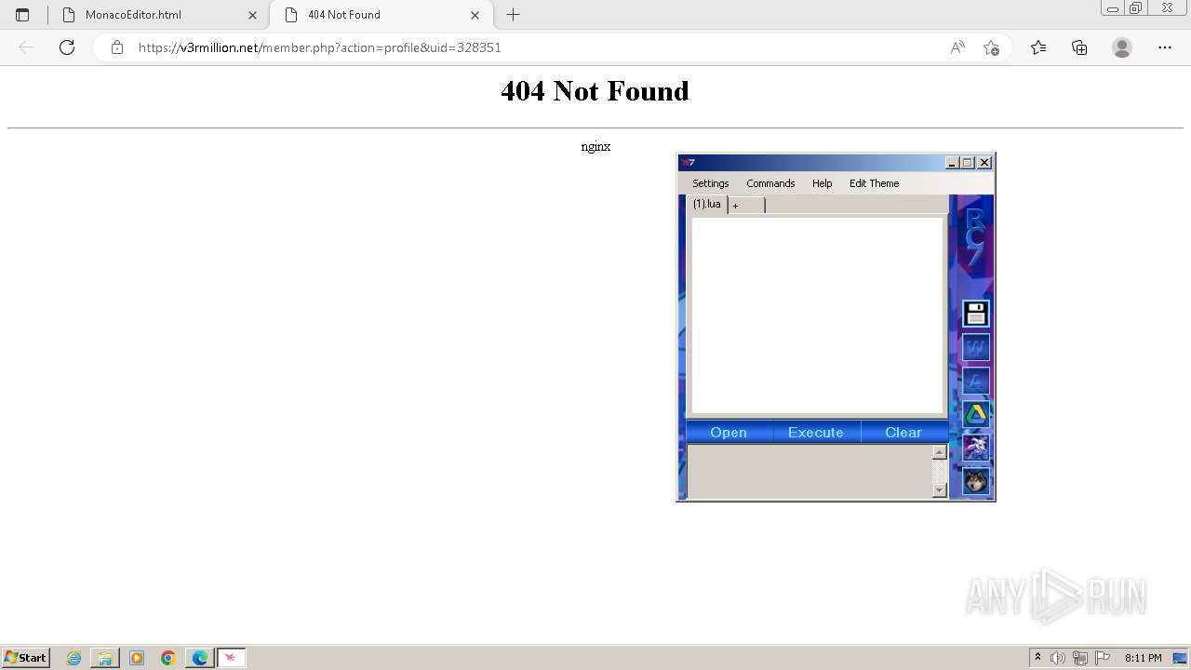The width and height of the screenshot is (1191, 670).
Task: Close the RC7 window
Action: point(984,163)
